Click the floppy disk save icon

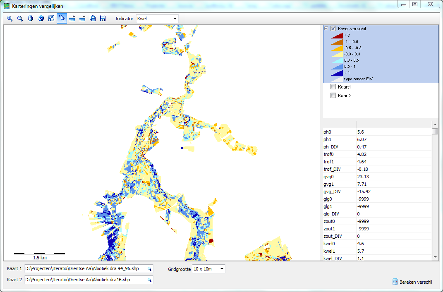point(103,19)
